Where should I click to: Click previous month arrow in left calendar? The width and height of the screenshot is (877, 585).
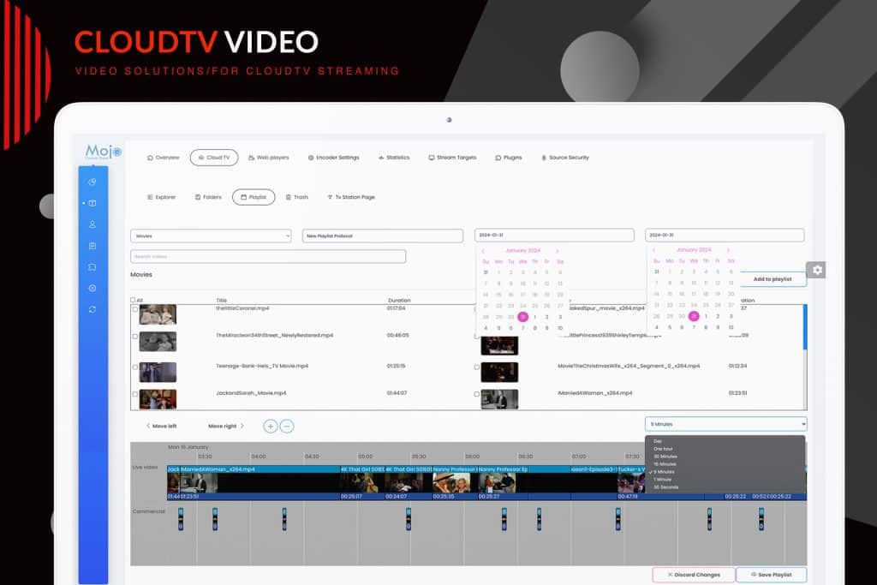coord(483,251)
